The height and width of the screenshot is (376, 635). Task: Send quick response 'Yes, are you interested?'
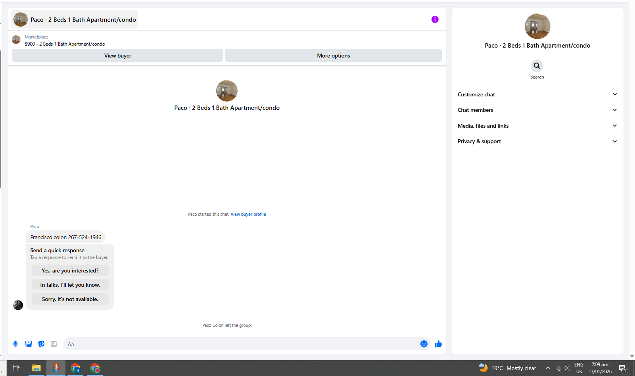click(70, 270)
